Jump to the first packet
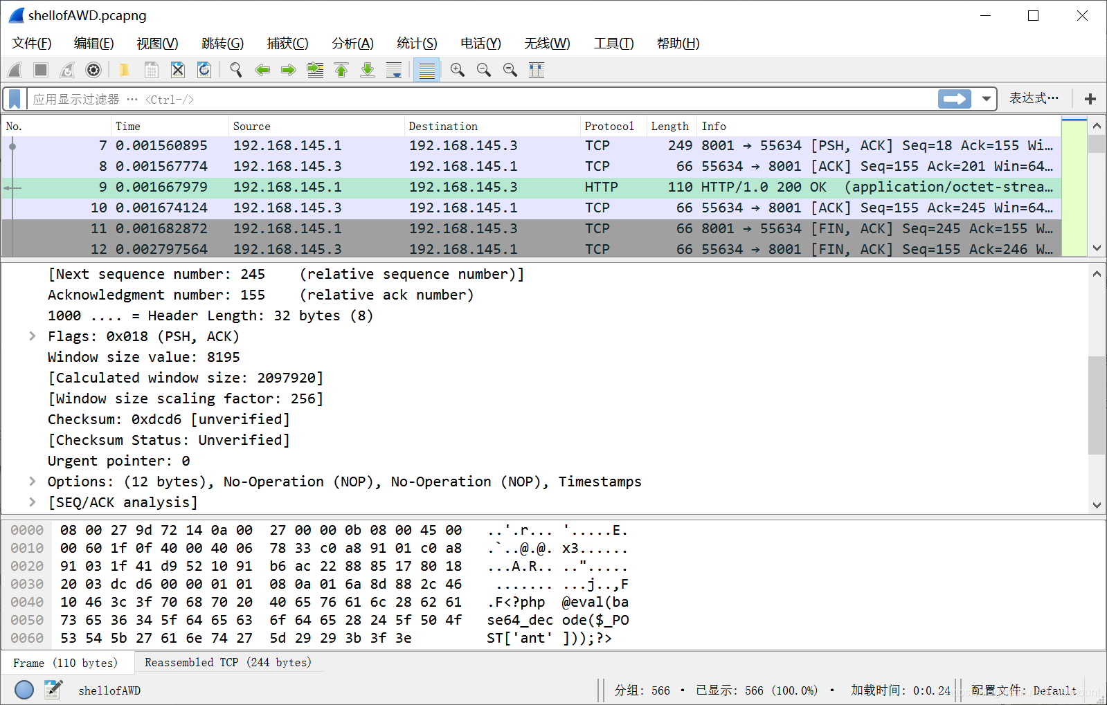Screen dimensions: 1107x705 341,70
